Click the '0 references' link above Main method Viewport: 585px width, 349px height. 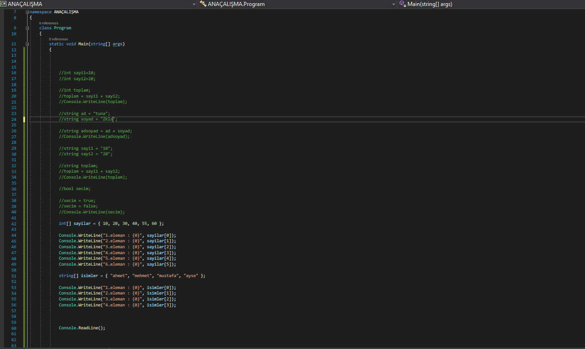[x=58, y=39]
